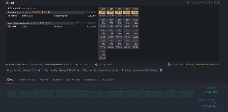
Task: Open the Настройки tab
Action: [109, 80]
